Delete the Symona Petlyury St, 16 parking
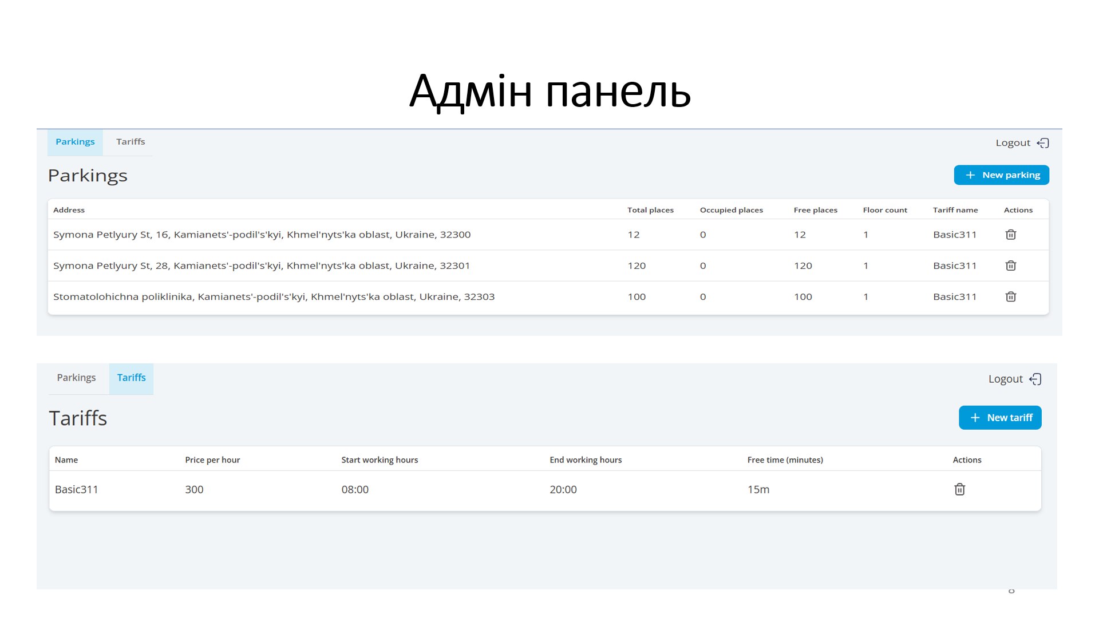This screenshot has width=1099, height=618. click(x=1011, y=235)
